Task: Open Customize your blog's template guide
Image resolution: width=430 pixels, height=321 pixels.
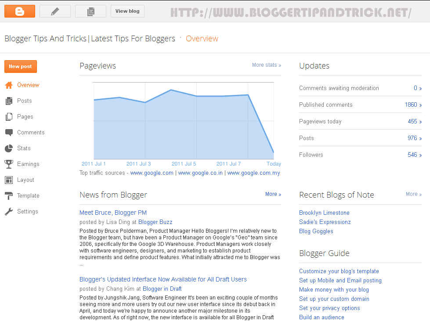Action: click(339, 271)
